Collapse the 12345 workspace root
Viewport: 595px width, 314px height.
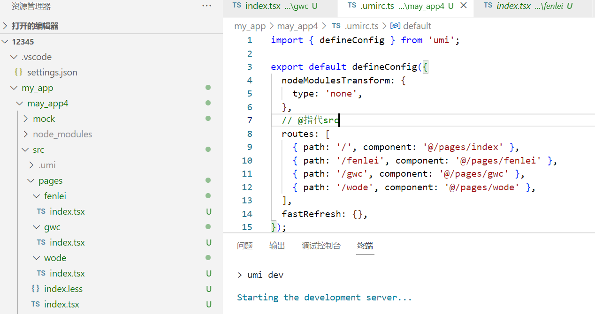click(5, 42)
